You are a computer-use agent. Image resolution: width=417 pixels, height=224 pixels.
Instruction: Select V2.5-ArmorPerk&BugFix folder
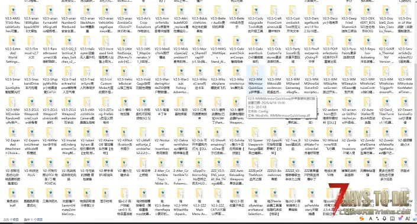tap(162, 19)
